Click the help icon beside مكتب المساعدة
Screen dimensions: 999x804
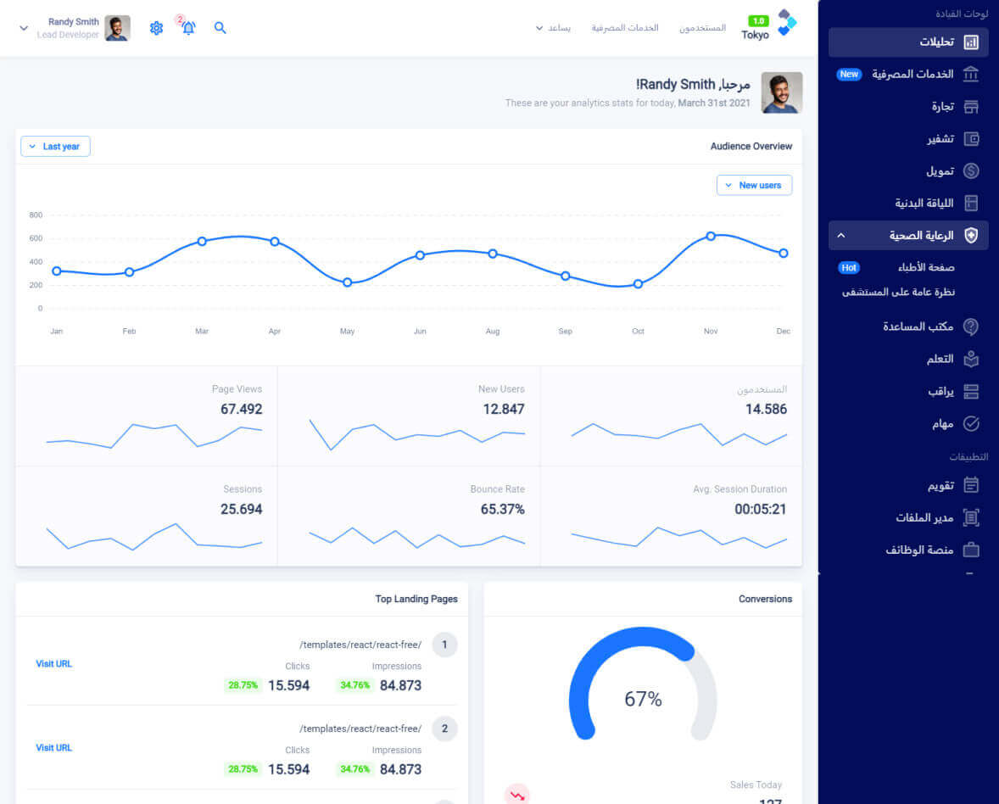(x=971, y=327)
